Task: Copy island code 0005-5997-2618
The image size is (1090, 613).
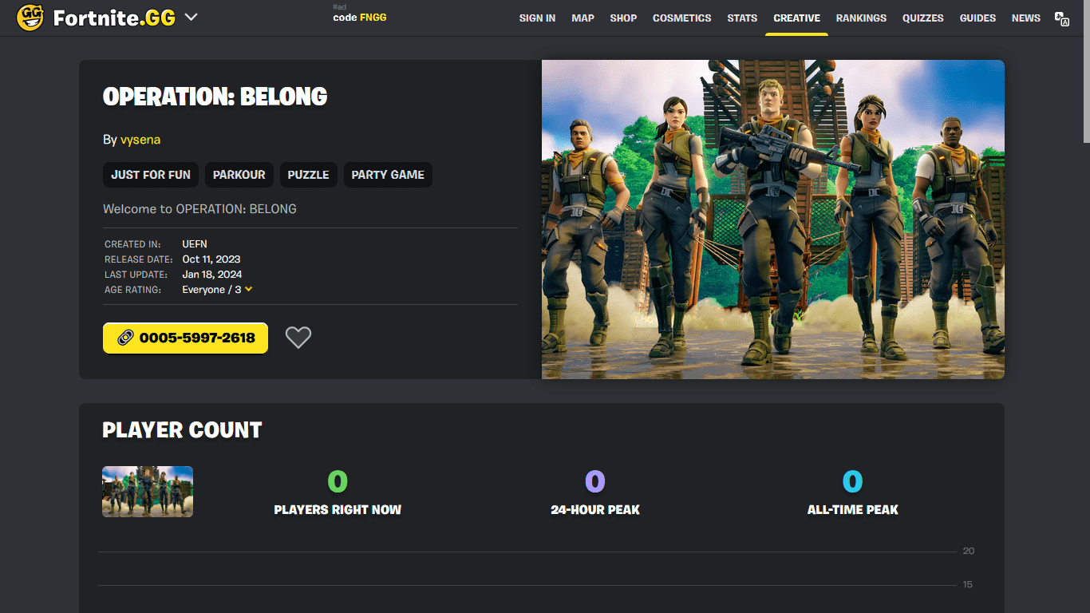Action: [x=185, y=338]
